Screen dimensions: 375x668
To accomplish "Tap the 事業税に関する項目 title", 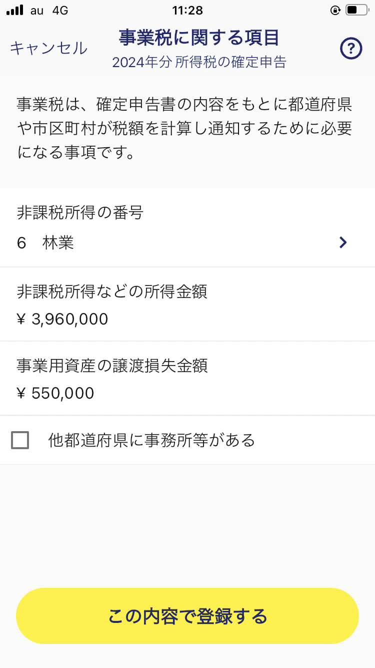I will (x=198, y=38).
